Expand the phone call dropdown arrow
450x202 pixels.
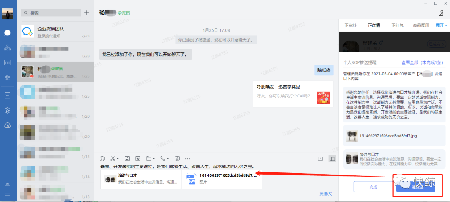tap(168, 159)
